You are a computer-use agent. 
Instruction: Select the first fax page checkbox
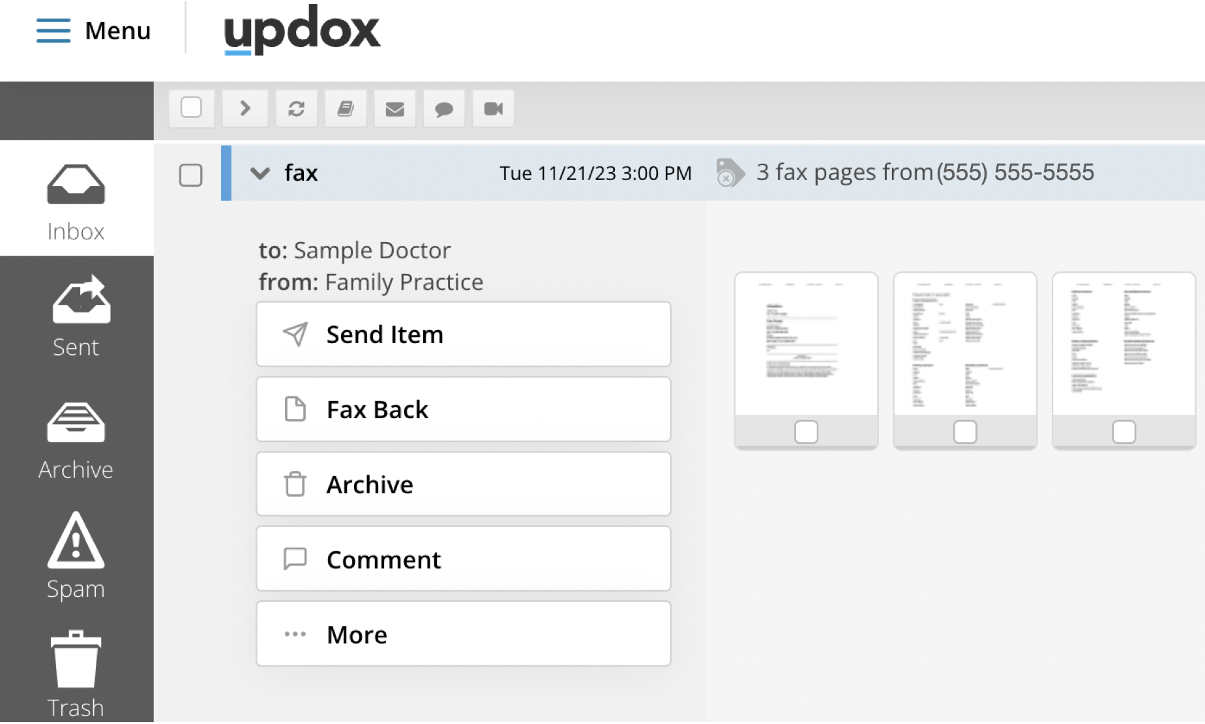[x=807, y=432]
